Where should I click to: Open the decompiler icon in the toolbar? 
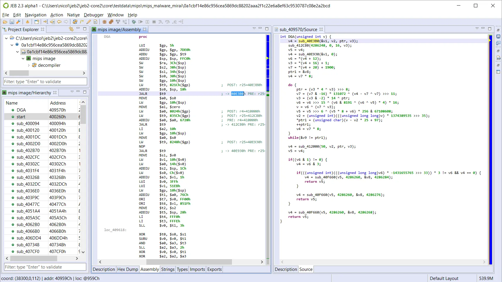75,21
